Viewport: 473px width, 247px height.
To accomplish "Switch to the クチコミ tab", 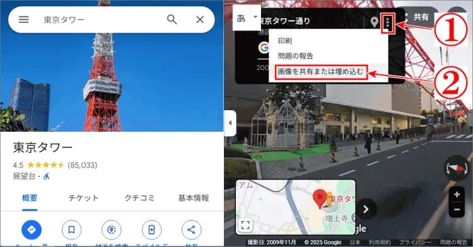I will click(x=139, y=198).
